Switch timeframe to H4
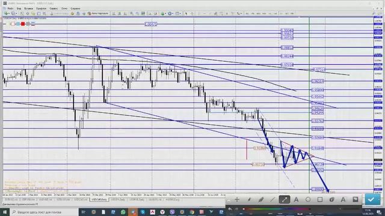 tap(276, 13)
